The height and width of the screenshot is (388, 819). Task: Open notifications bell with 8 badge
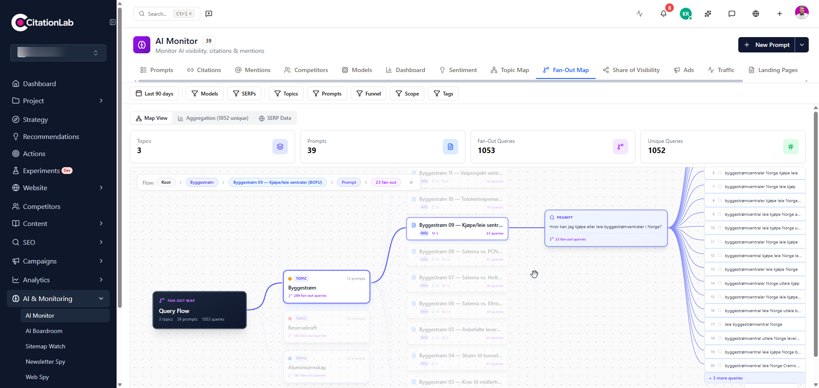pos(664,14)
